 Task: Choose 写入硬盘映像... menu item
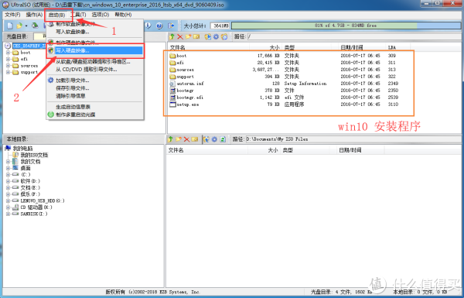95,50
